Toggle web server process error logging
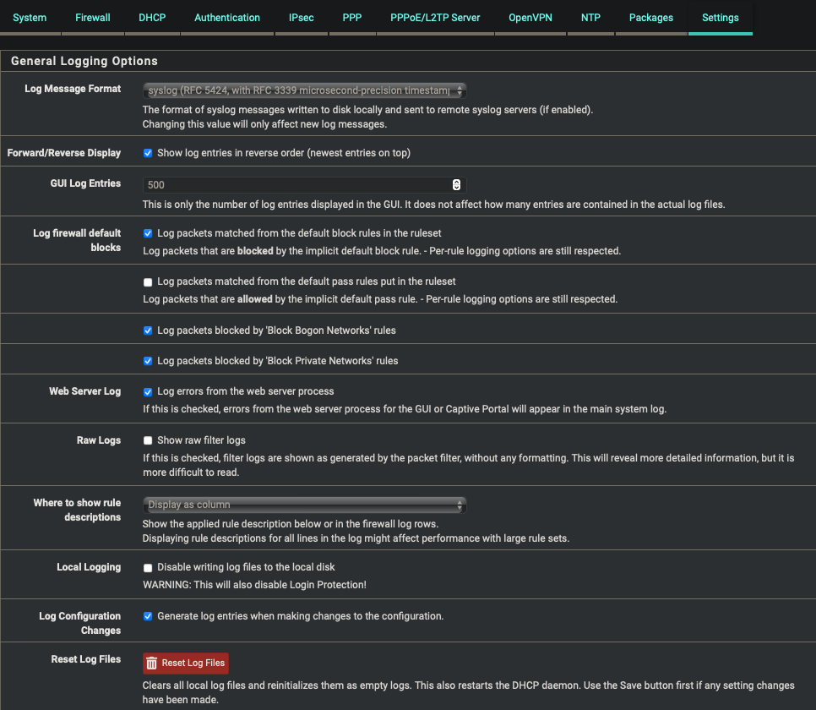Screen dimensions: 816x710 coord(148,392)
